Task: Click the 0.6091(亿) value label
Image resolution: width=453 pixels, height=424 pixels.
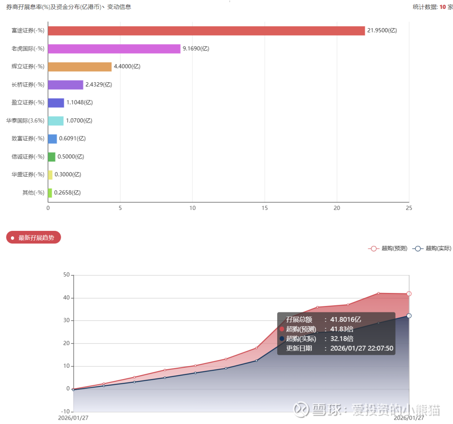Action: [73, 139]
